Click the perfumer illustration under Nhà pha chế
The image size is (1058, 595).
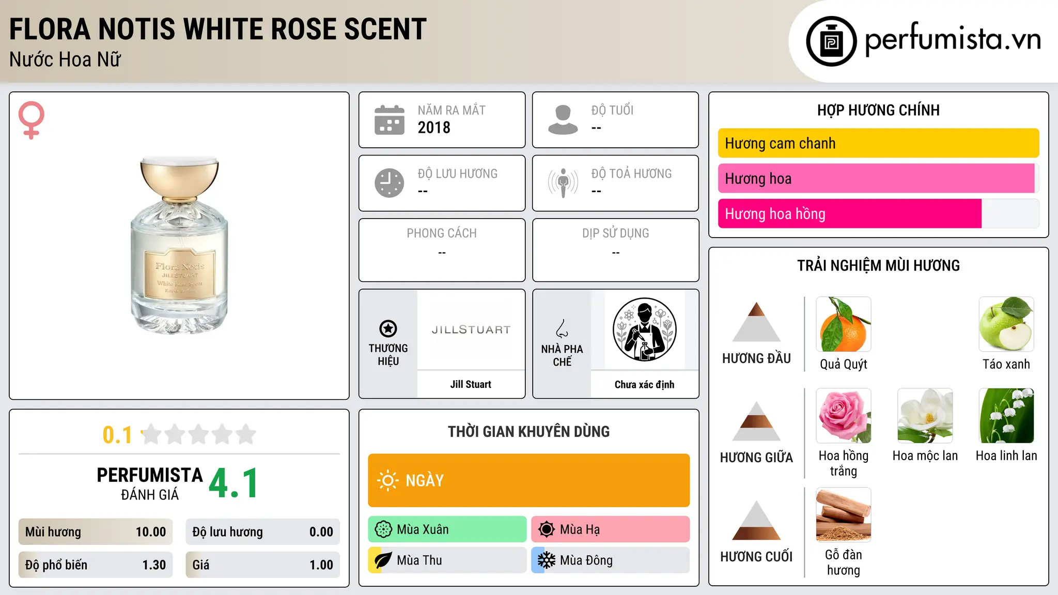644,329
